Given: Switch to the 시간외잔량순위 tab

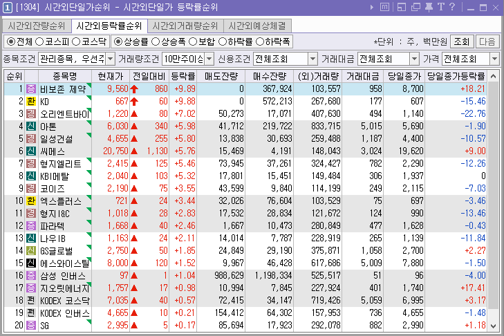Looking at the screenshot, I should click(x=37, y=26).
